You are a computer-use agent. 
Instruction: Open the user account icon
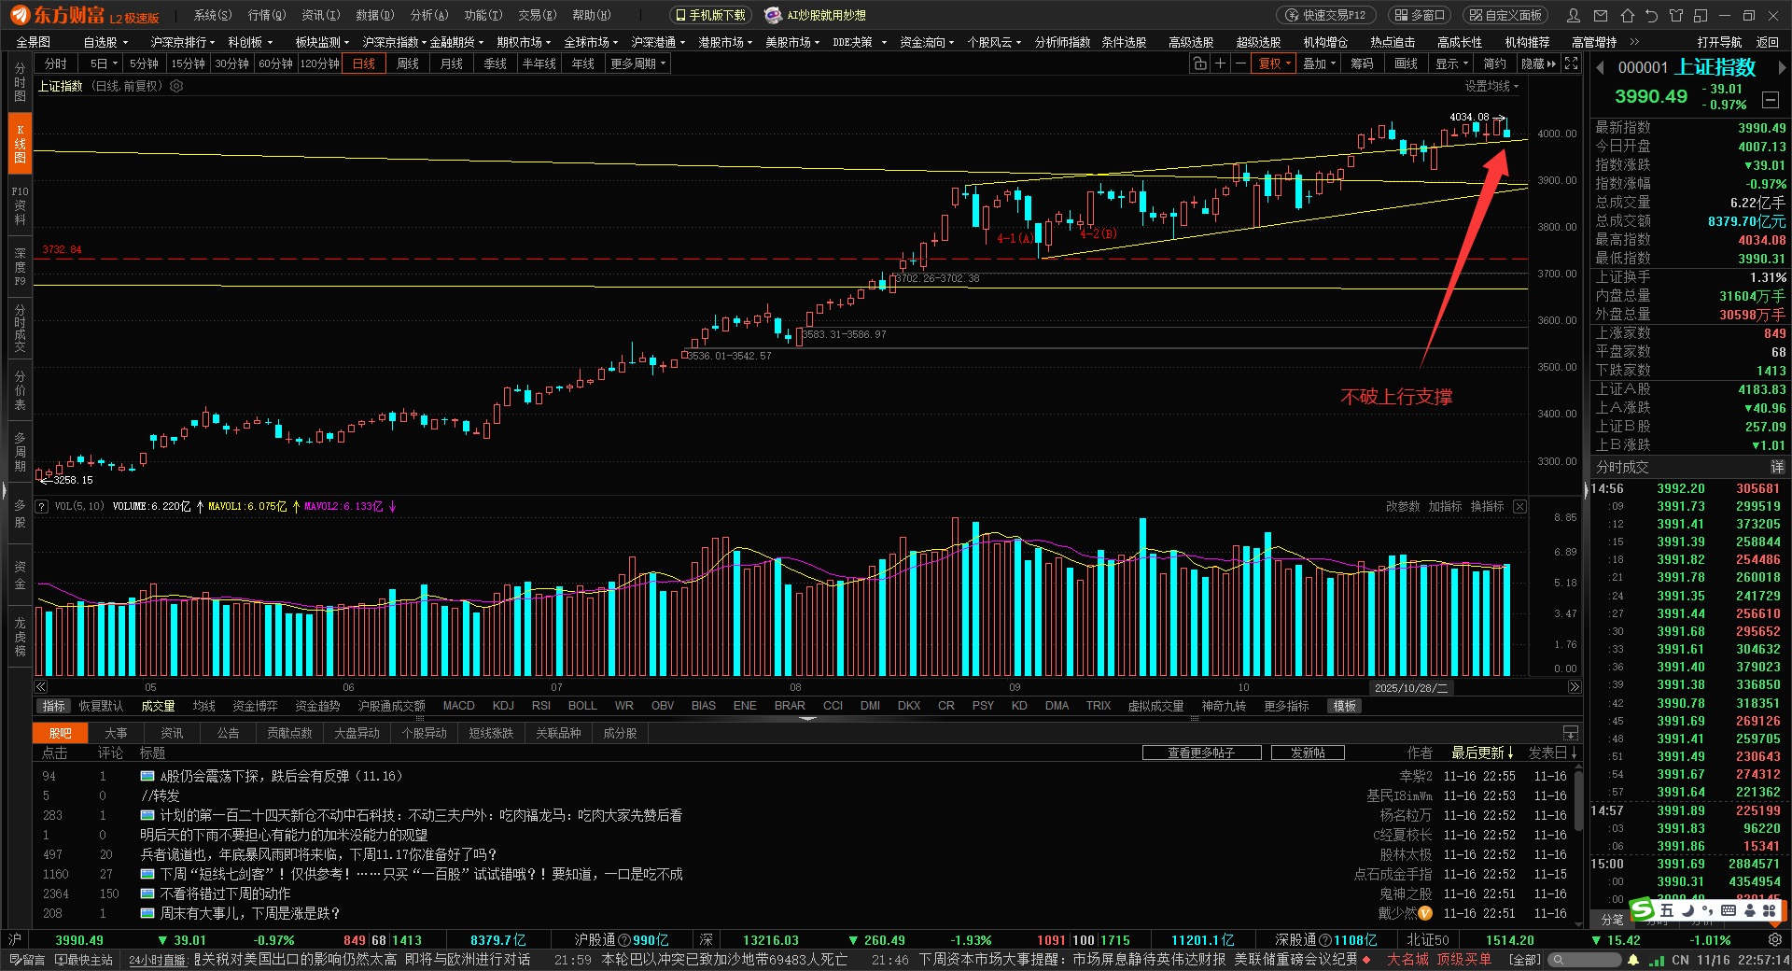click(1574, 15)
